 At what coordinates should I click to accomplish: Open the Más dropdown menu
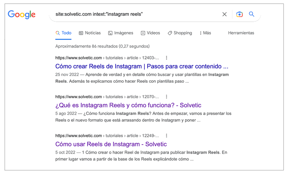tap(205, 33)
